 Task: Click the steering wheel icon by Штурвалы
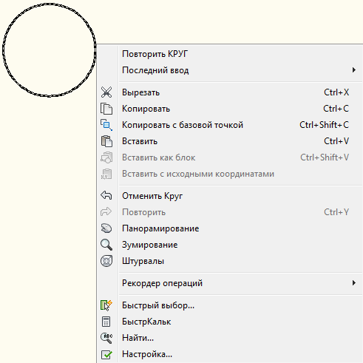click(106, 261)
